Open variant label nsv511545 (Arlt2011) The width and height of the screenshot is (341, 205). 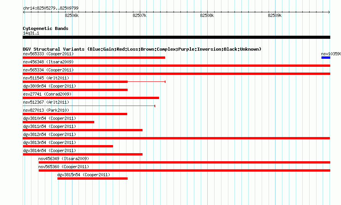coord(46,78)
